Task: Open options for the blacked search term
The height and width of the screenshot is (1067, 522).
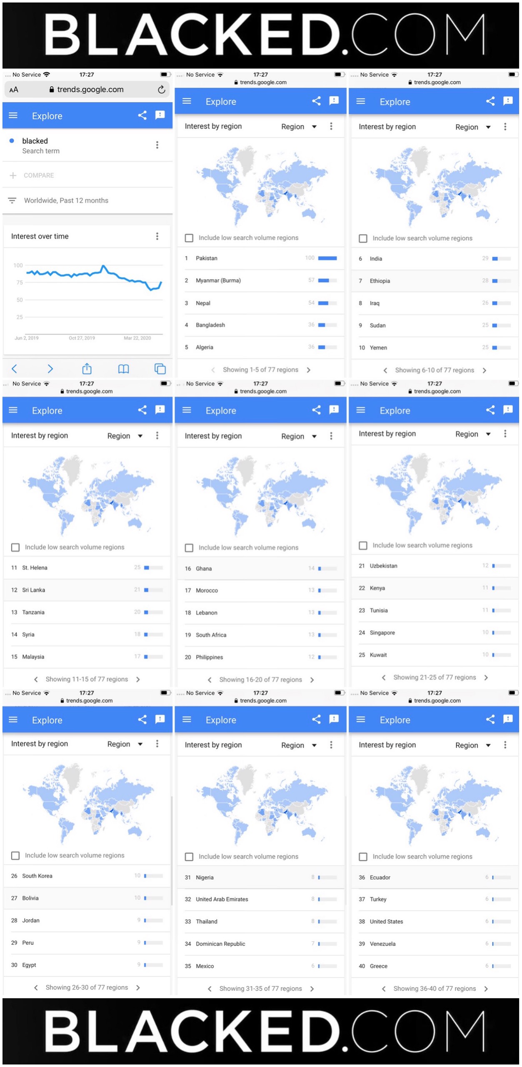Action: [157, 145]
